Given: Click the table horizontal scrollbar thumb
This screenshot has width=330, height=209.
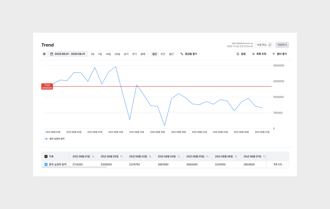Looking at the screenshot, I should pos(74,167).
